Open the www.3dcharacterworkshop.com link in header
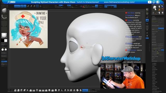The height and width of the screenshot is (93, 166). [x=119, y=2]
